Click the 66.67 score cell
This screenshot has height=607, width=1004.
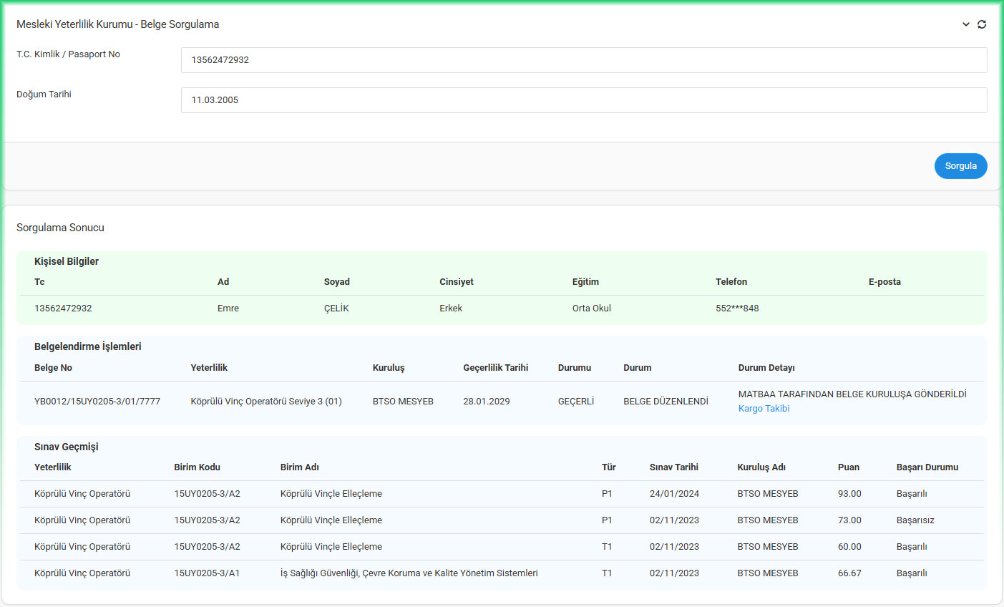849,573
